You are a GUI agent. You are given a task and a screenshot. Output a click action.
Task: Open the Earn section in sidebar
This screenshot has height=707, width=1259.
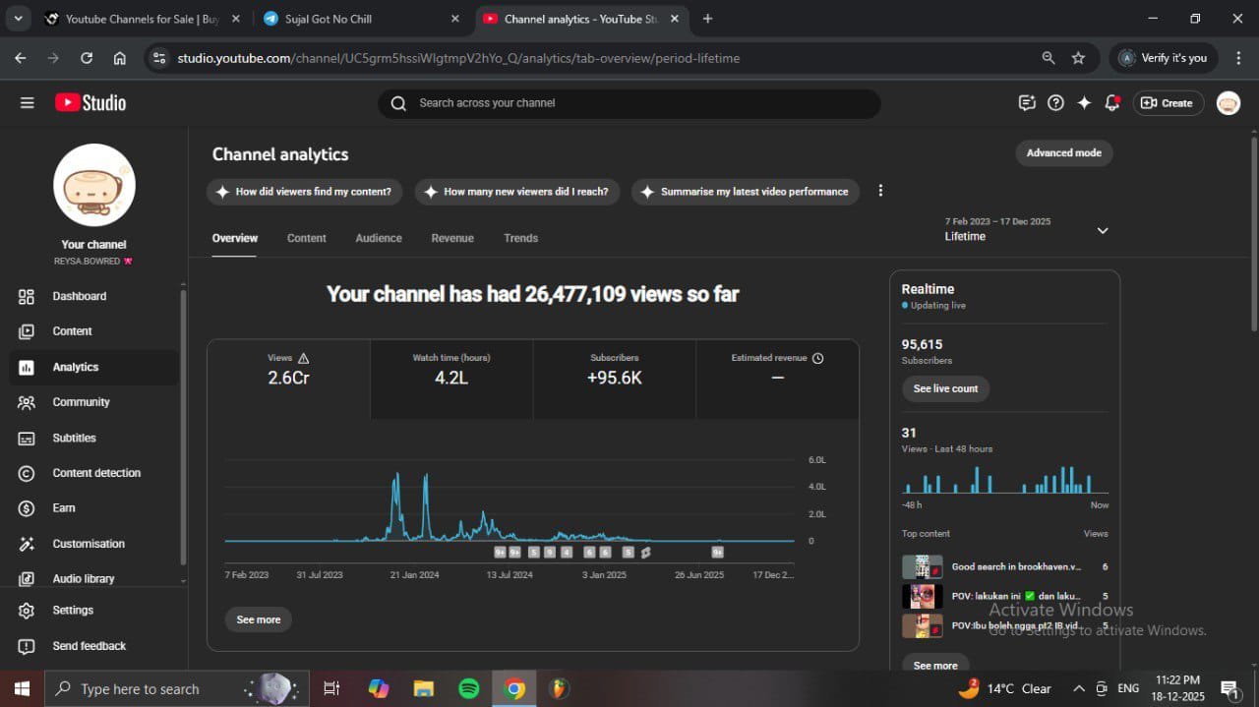64,508
